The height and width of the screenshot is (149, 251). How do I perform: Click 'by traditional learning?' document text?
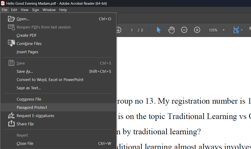(x=162, y=132)
